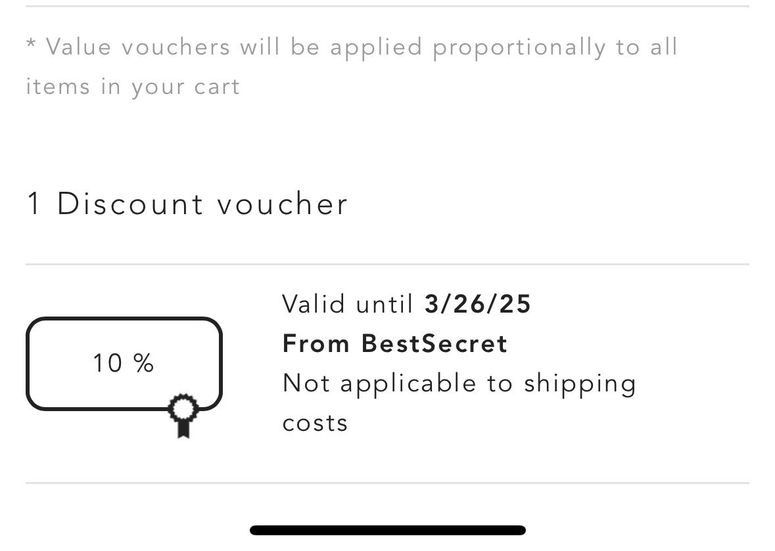Click the bold expiry date 3/26/25
This screenshot has height=551, width=775.
coord(478,304)
